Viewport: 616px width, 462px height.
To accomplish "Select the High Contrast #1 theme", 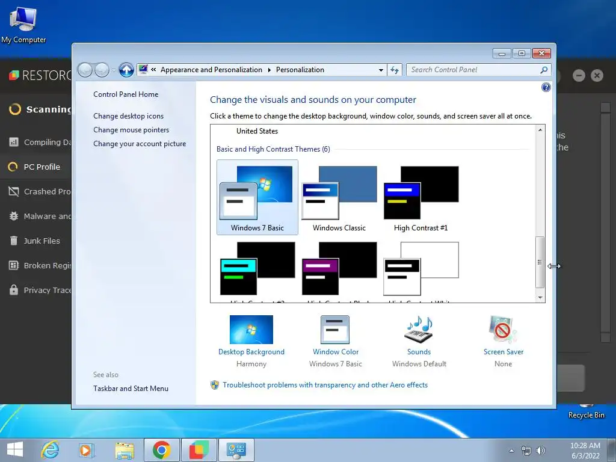I will 420,197.
